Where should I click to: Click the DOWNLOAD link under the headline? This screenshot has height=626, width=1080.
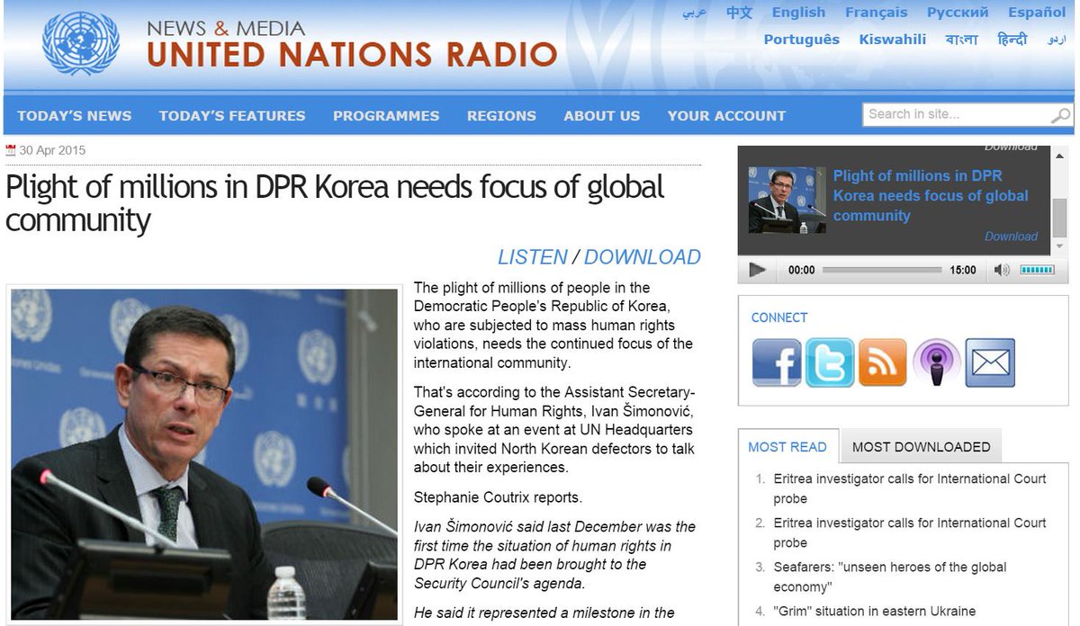click(x=643, y=257)
